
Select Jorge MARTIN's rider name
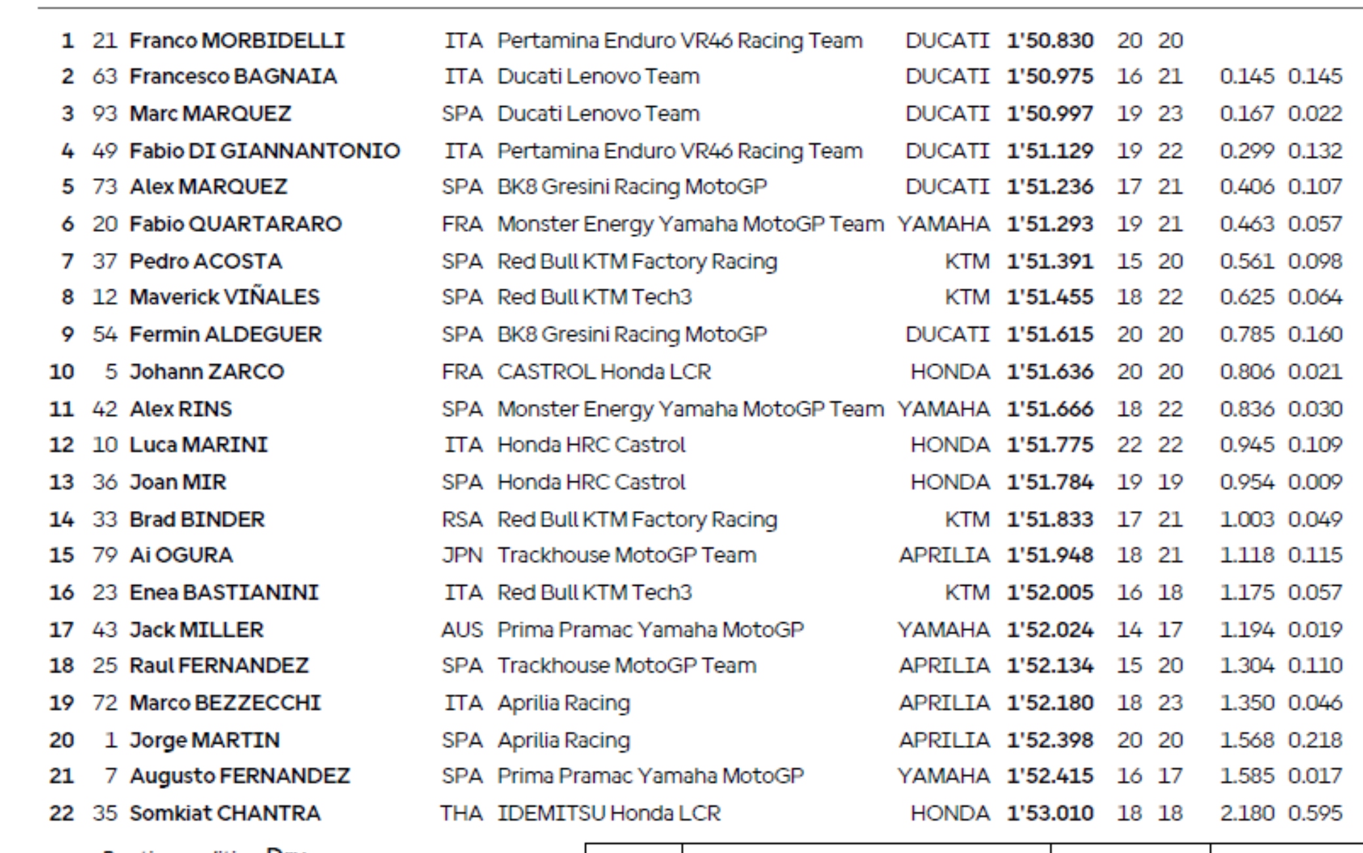pyautogui.click(x=204, y=740)
